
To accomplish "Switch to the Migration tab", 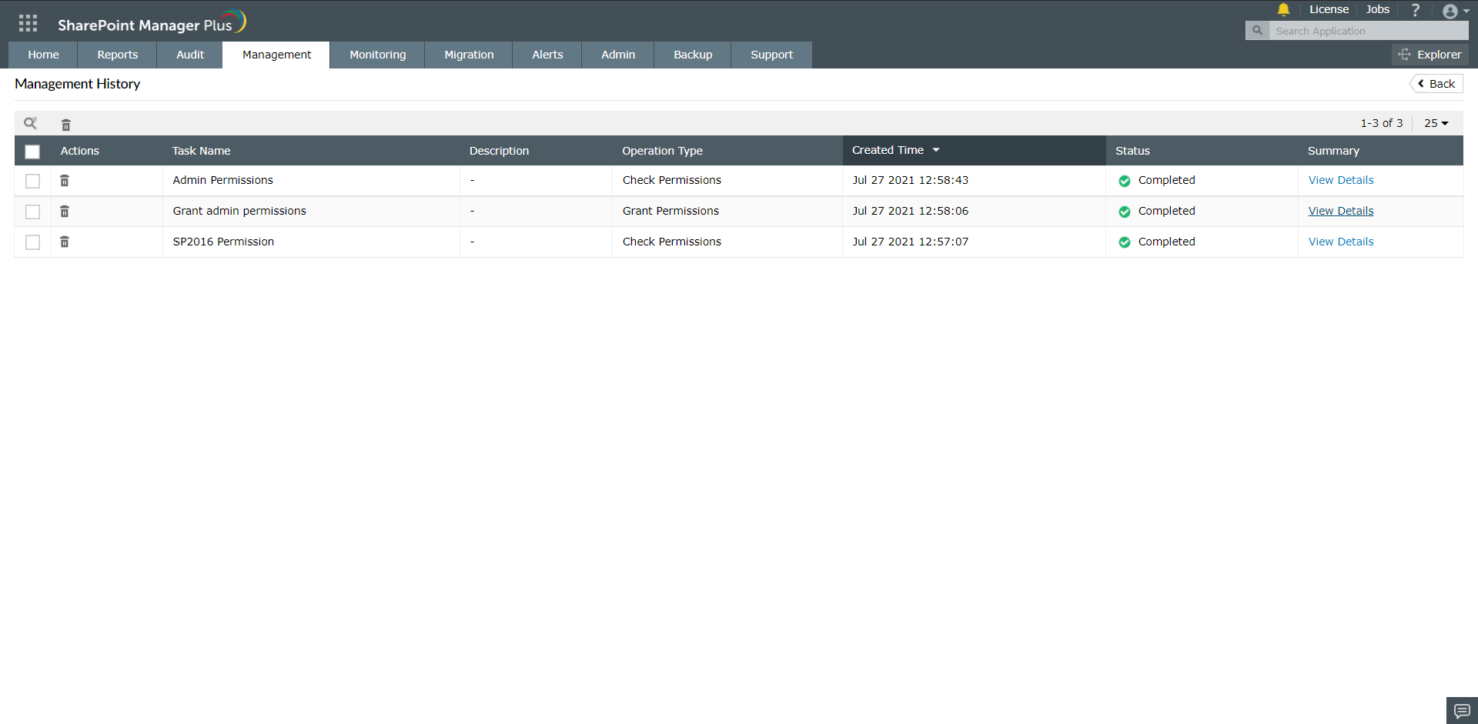I will 469,55.
